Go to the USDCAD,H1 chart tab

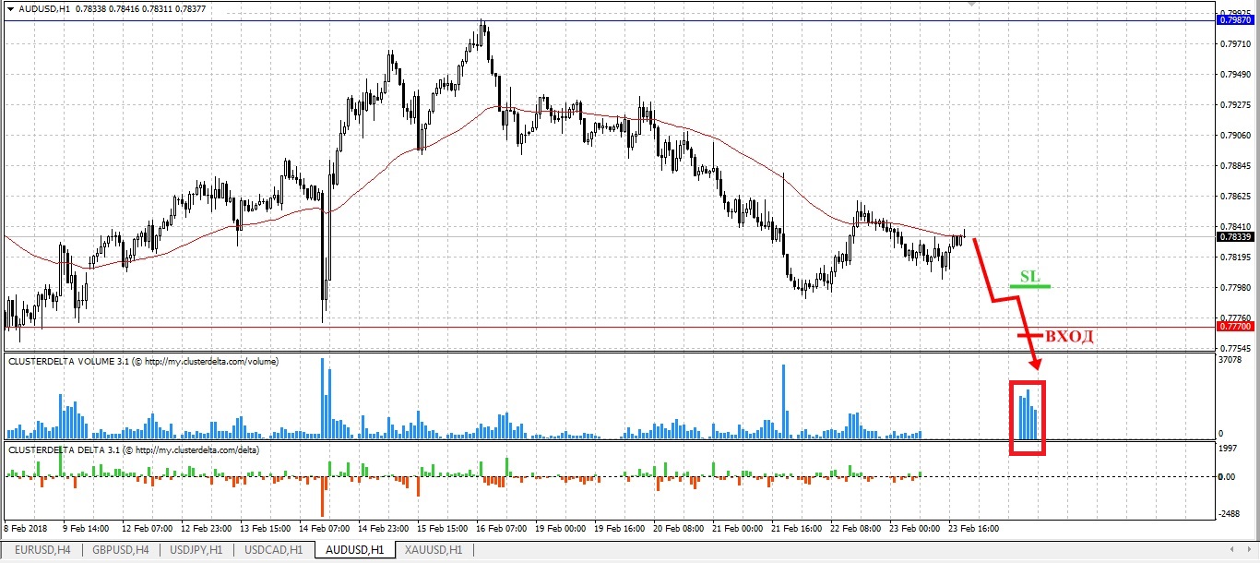pyautogui.click(x=272, y=550)
